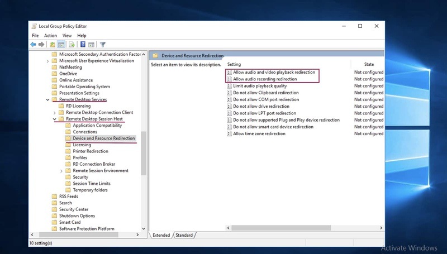This screenshot has width=447, height=254.
Task: Select Presentation Settings tree folder
Action: click(79, 93)
